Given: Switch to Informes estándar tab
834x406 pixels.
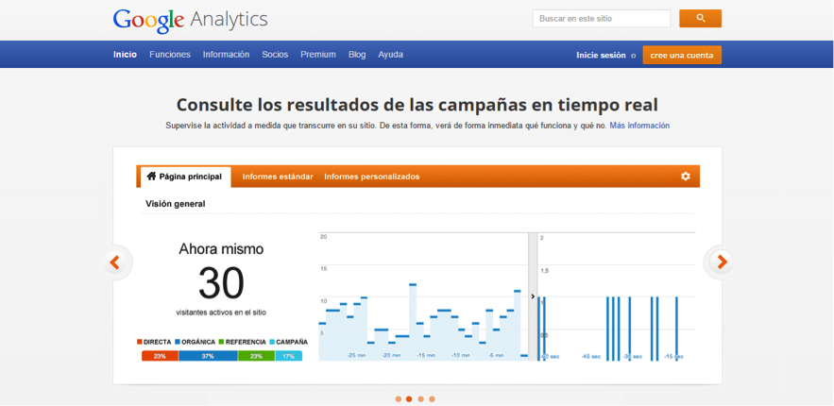Looking at the screenshot, I should (278, 177).
